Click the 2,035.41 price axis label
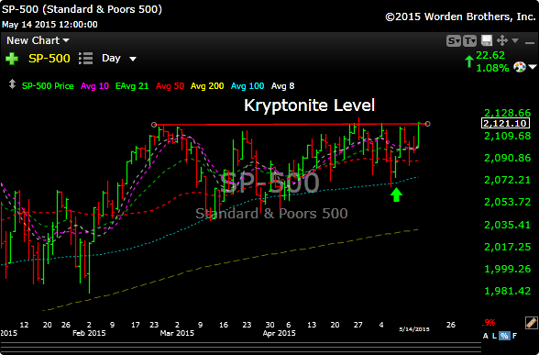The width and height of the screenshot is (539, 355). [508, 226]
